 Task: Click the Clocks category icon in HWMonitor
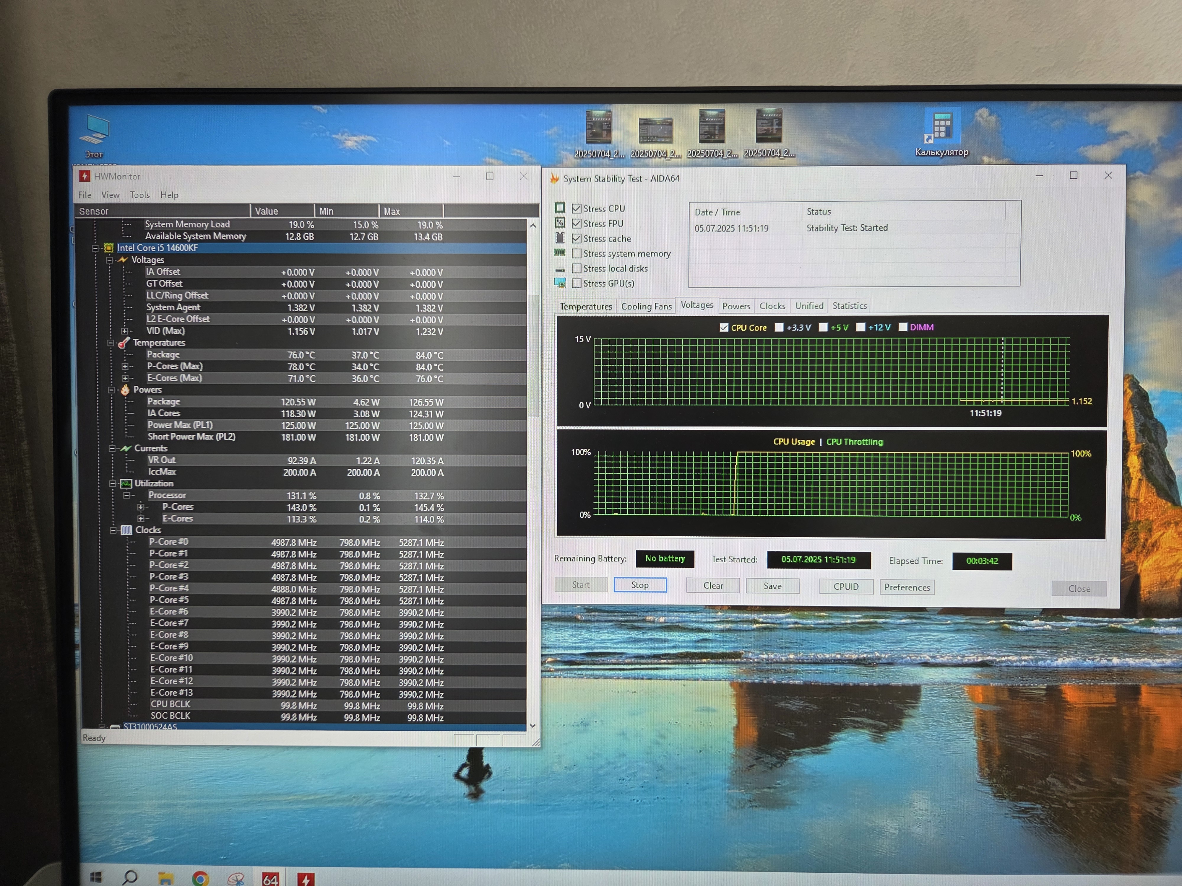126,530
